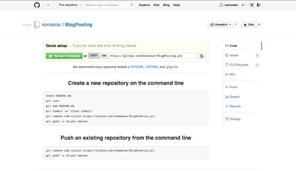Viewport: 296px width, 171px height.
Task: Select the SSH clone protocol
Action: pyautogui.click(x=104, y=56)
